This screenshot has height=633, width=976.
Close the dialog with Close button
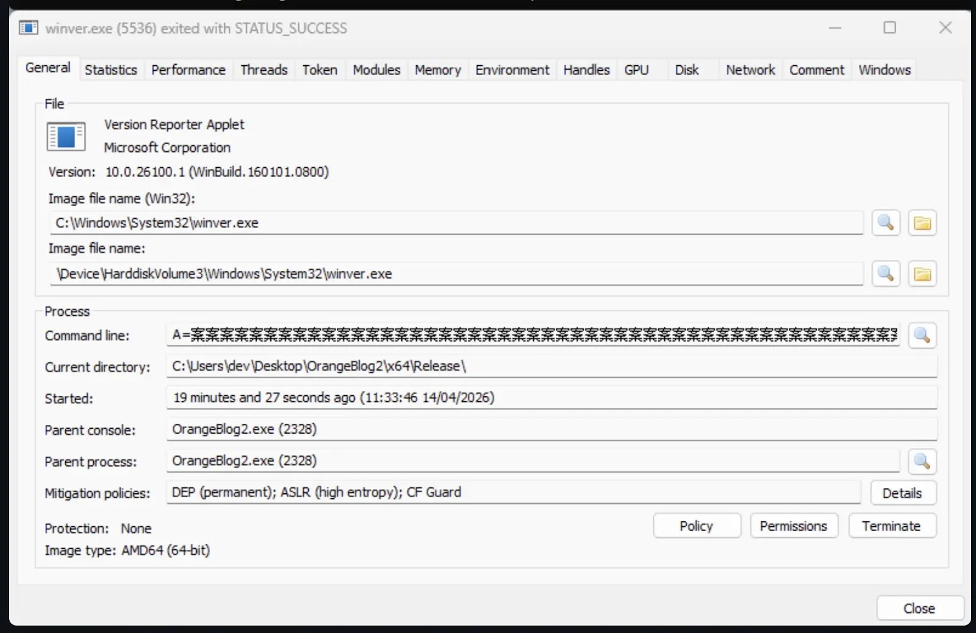tap(919, 608)
